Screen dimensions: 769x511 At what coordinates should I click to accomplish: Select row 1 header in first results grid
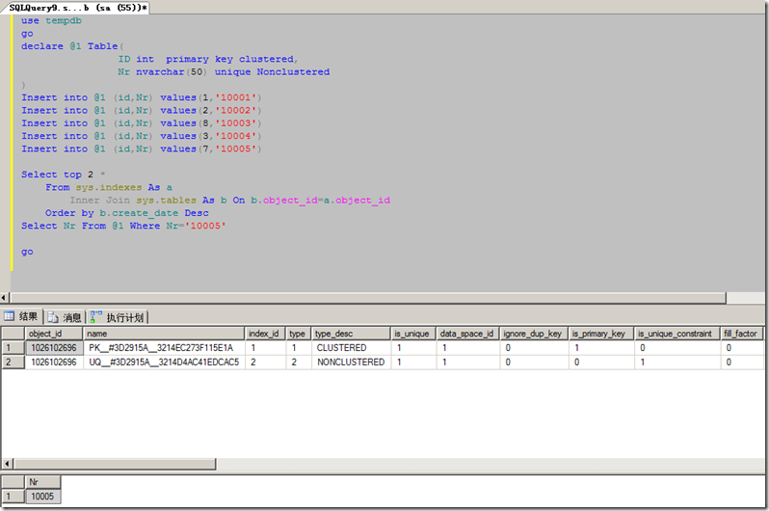[12, 348]
